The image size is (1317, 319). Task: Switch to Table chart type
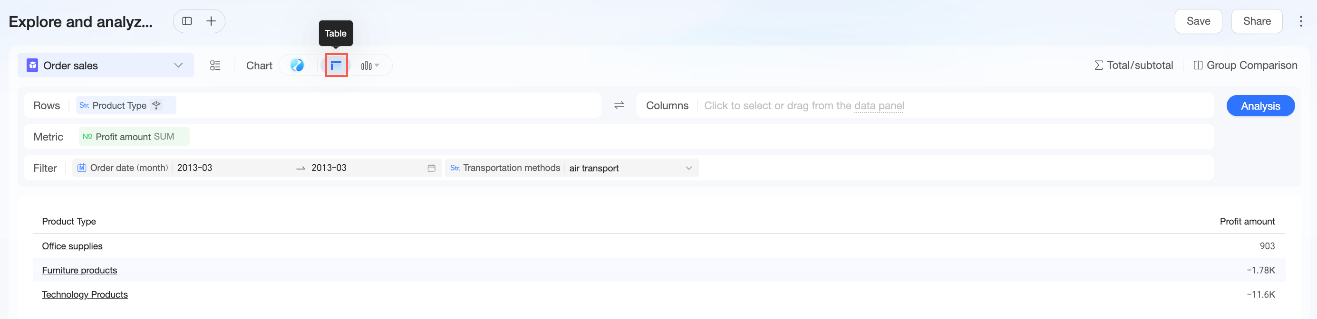coord(337,66)
